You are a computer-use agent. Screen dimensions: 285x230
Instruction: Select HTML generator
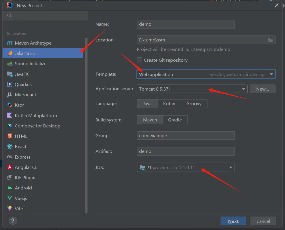tap(43, 136)
